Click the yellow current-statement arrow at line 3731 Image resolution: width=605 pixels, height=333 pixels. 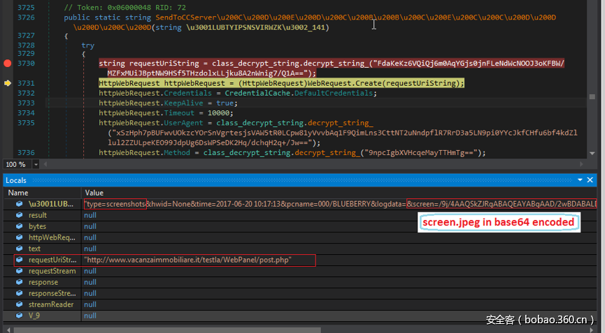point(8,83)
